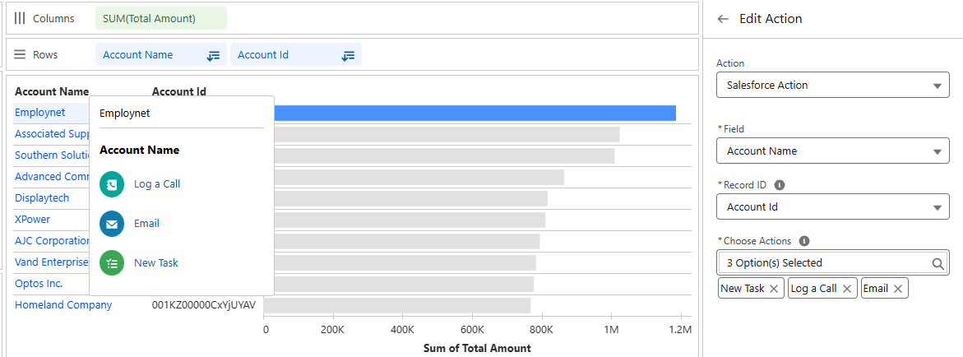Click the Choose Actions search input field
Viewport: 963px width, 357px height.
tap(822, 263)
